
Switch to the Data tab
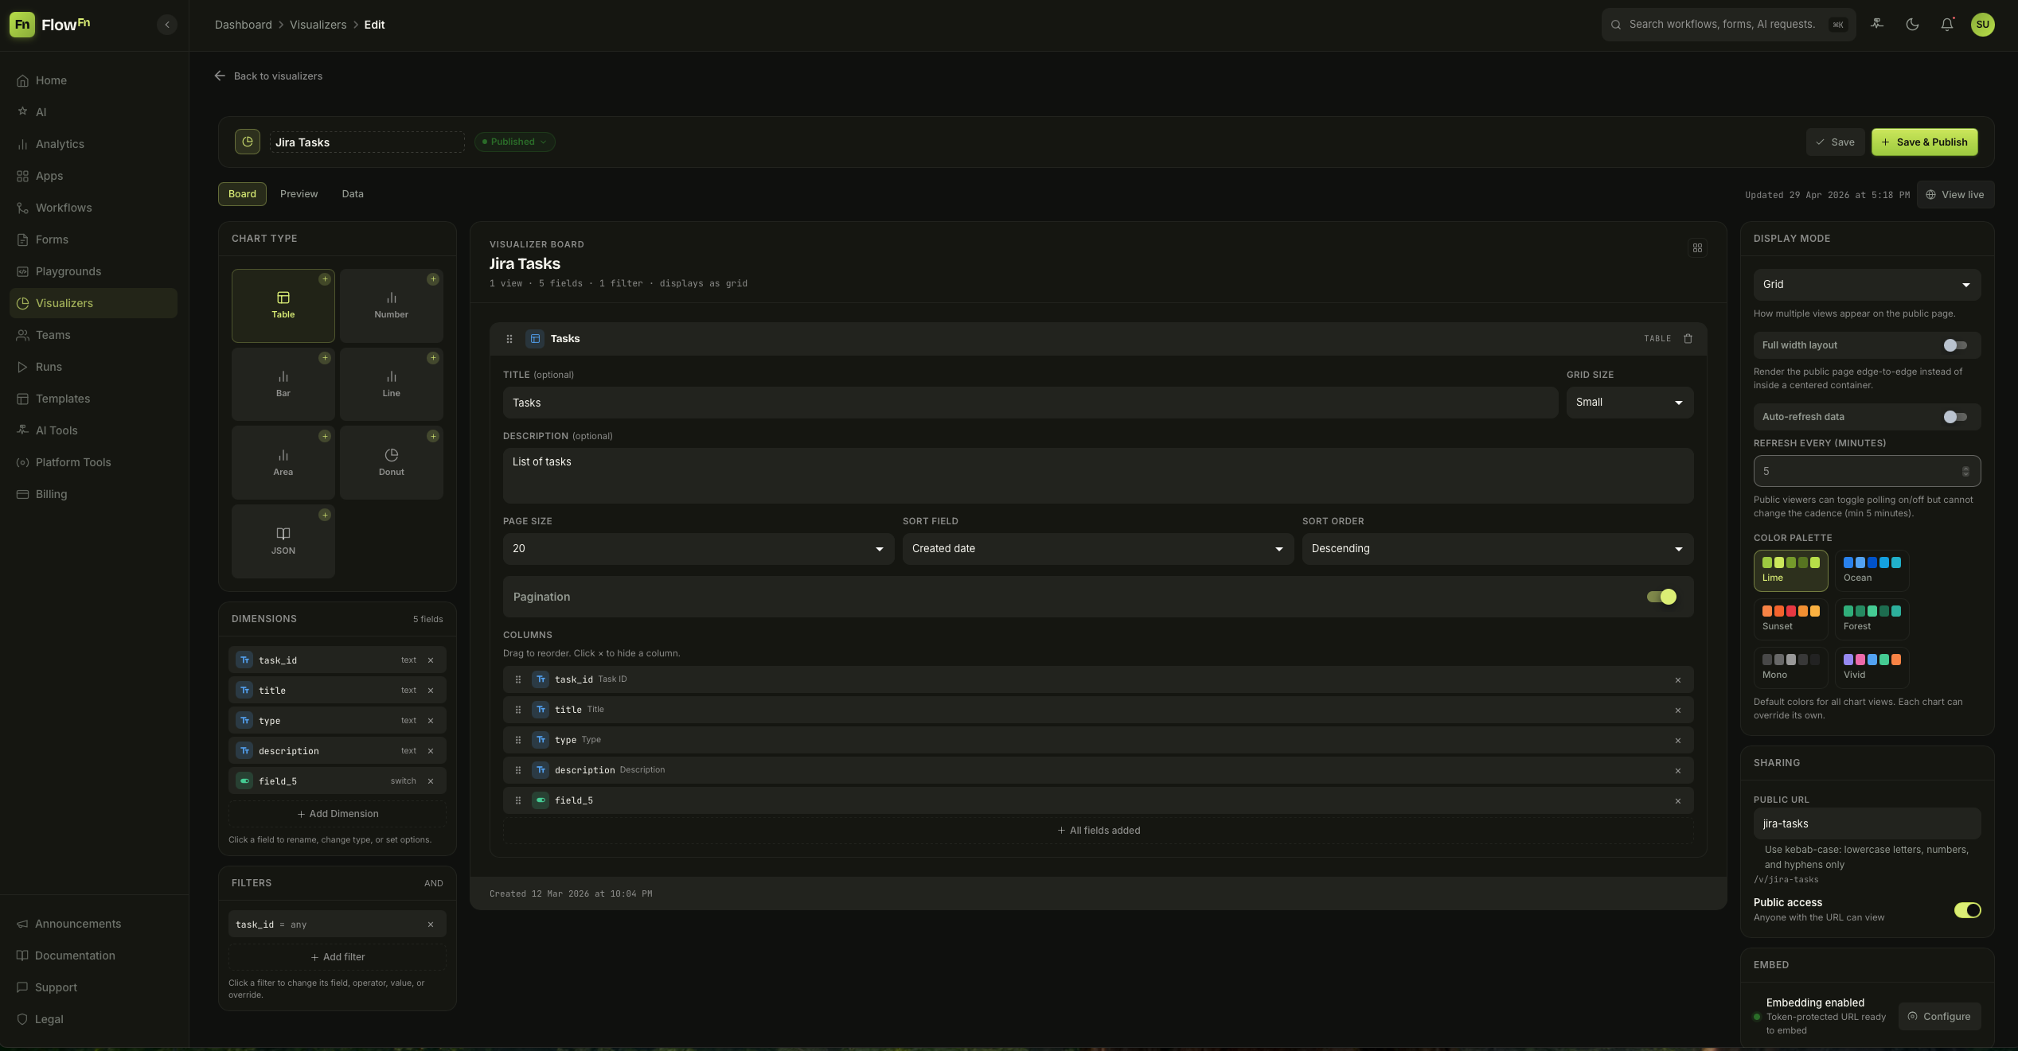tap(353, 194)
